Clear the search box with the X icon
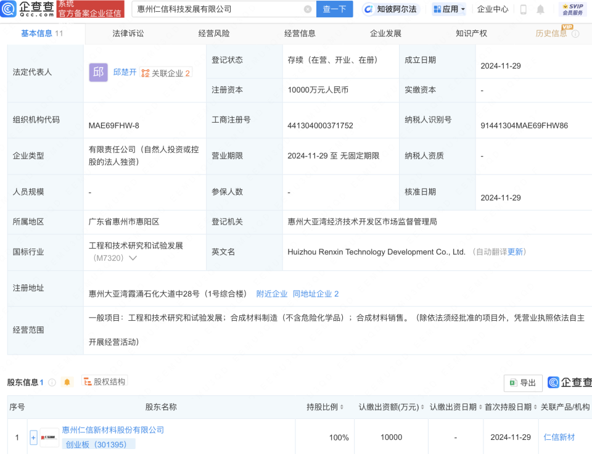Viewport: 592px width, 454px height. [307, 9]
